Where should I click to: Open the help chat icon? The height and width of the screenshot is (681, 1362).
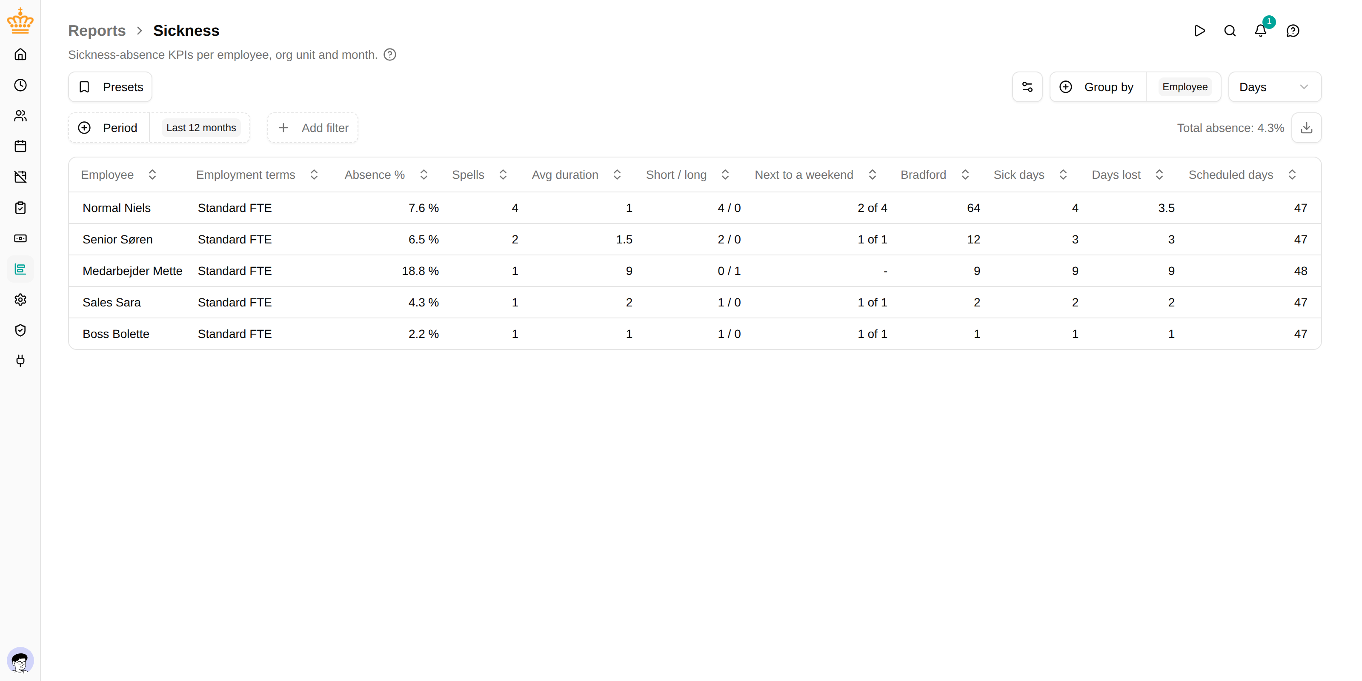1293,31
